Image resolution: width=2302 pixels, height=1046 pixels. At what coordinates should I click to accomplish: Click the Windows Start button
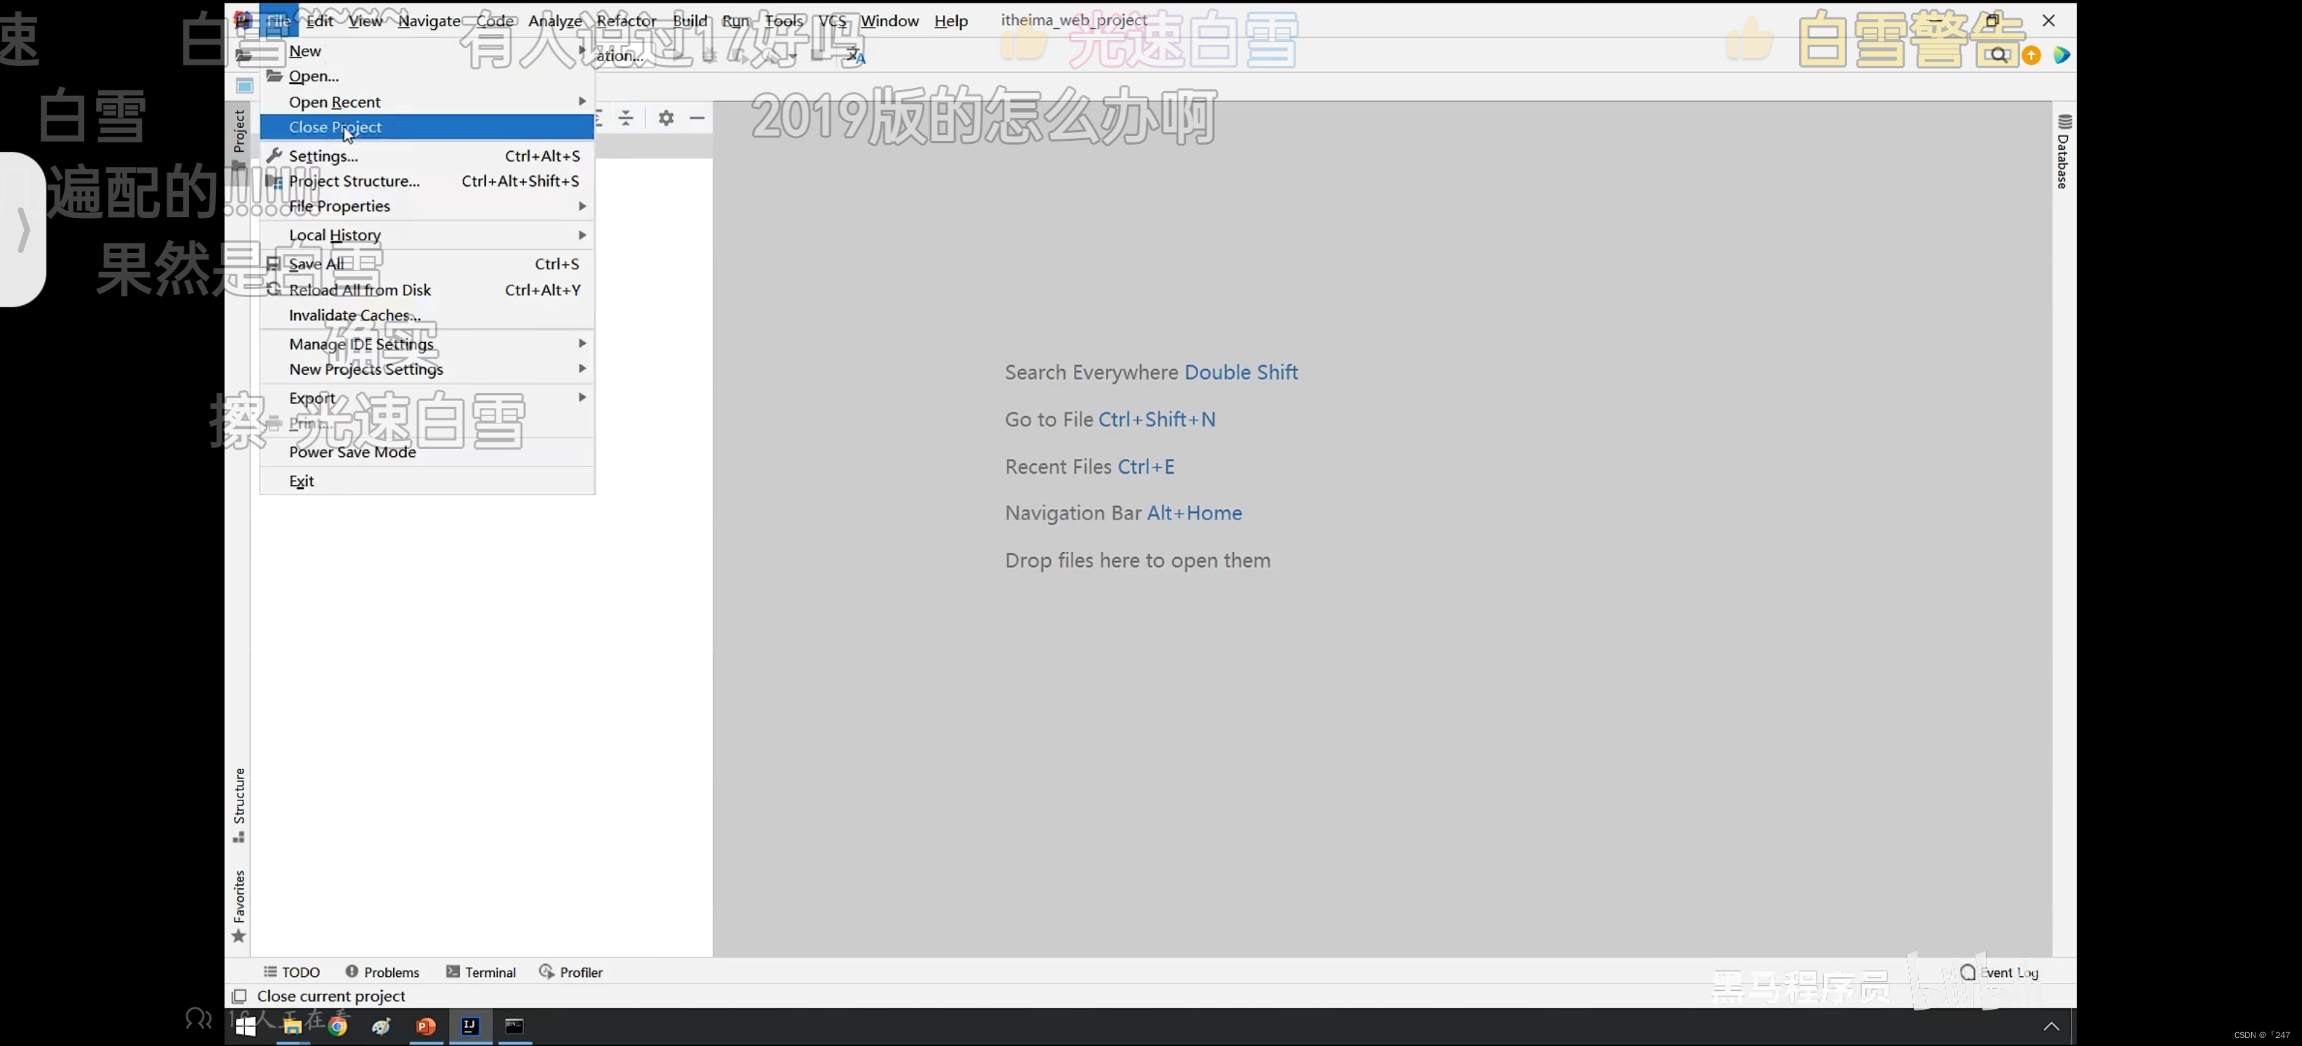pyautogui.click(x=245, y=1026)
